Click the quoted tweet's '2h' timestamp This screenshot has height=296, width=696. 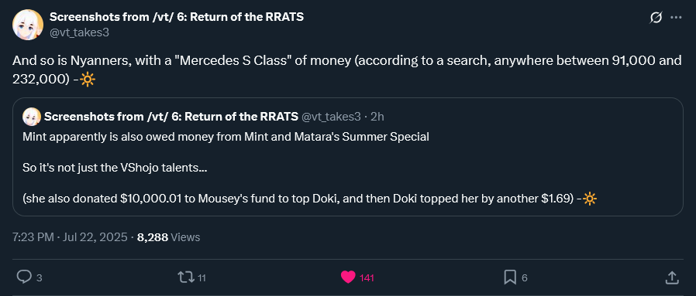click(377, 117)
